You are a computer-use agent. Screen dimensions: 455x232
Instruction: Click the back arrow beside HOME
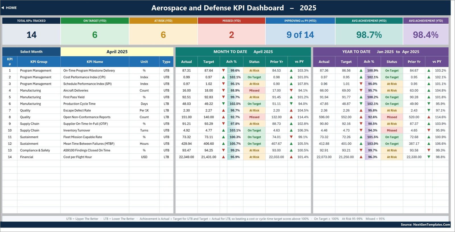point(3,8)
